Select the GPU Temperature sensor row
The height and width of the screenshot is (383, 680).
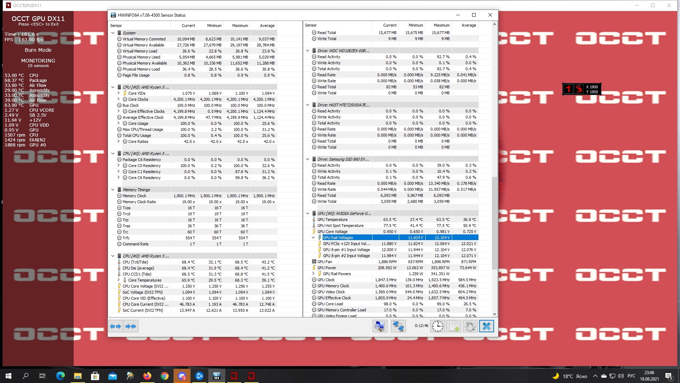point(332,220)
